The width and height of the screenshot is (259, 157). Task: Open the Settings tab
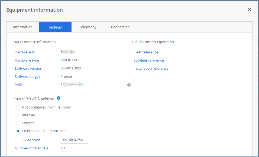55,27
